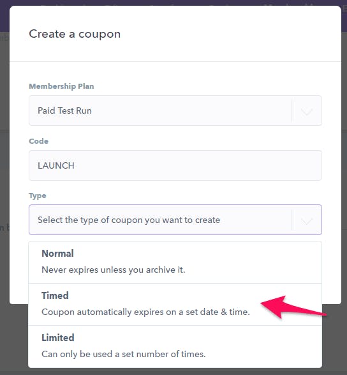Click the Type field label

tap(38, 196)
